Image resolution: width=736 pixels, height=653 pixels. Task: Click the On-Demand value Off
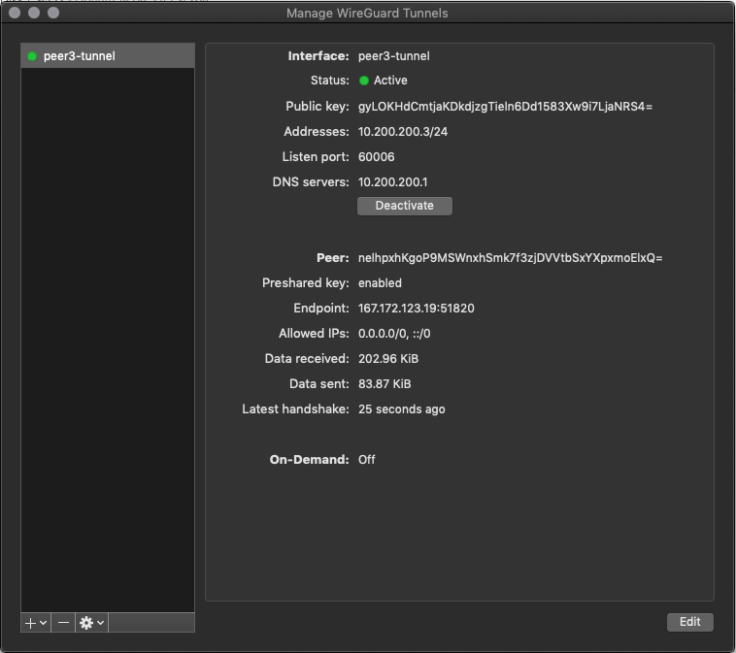pyautogui.click(x=367, y=460)
